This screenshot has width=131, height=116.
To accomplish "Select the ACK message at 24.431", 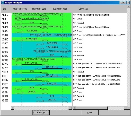I will (32, 22).
